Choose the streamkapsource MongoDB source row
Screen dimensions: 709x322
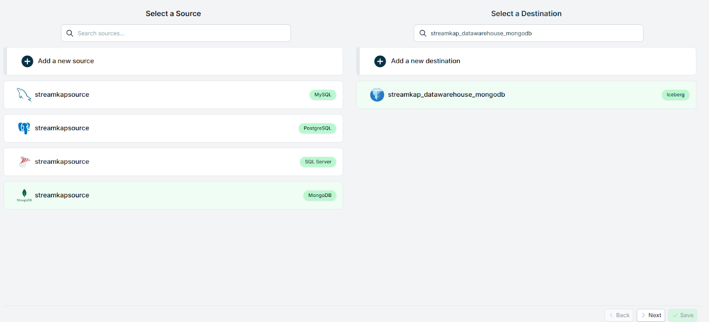[173, 196]
